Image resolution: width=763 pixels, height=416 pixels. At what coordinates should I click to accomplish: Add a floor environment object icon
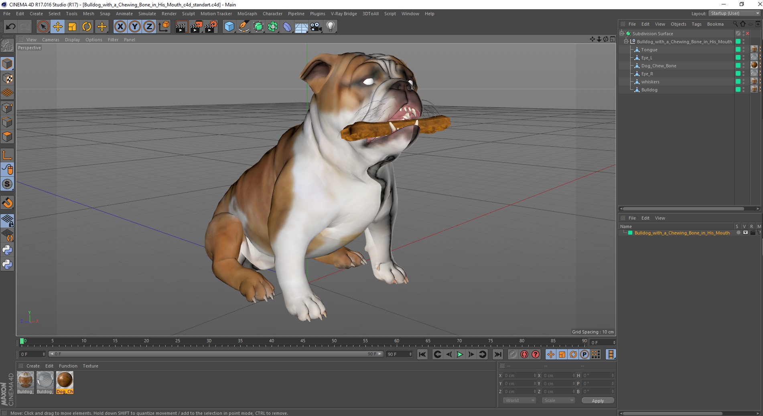click(302, 27)
